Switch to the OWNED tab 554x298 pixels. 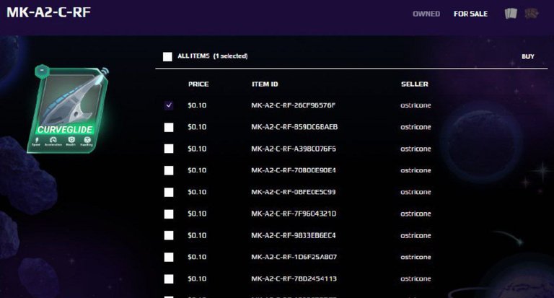(426, 14)
